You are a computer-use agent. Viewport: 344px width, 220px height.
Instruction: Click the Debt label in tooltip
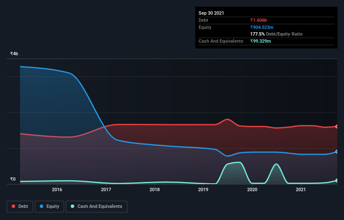pos(203,20)
